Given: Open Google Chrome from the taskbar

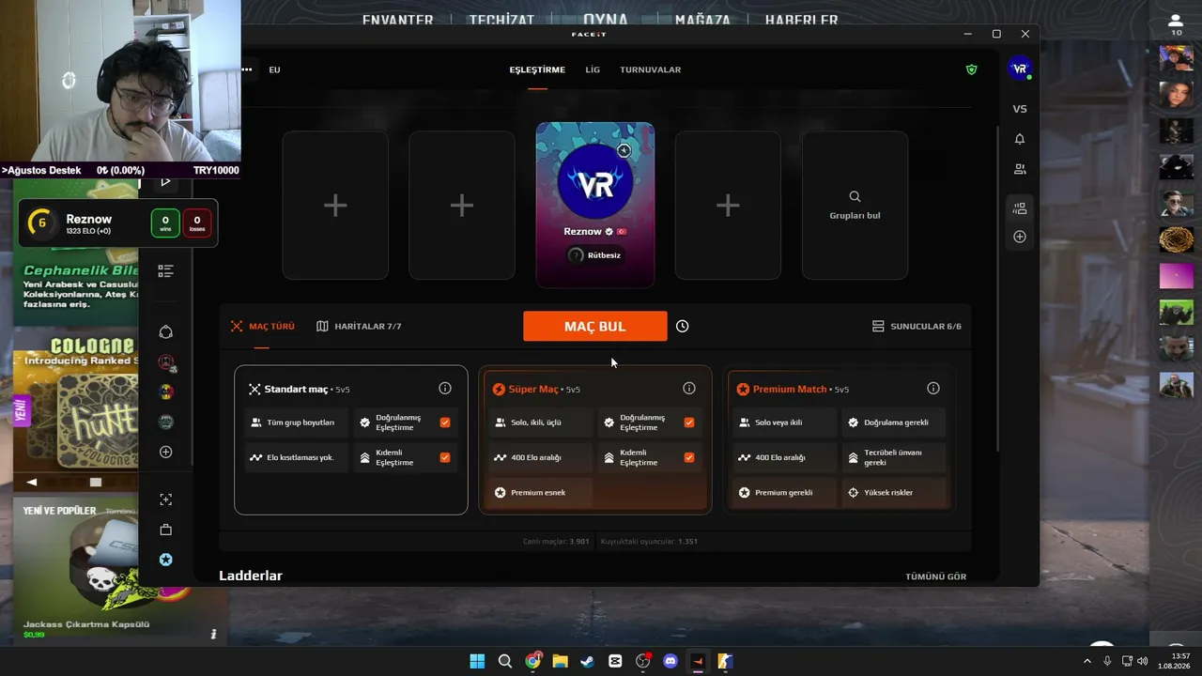Looking at the screenshot, I should 532,661.
